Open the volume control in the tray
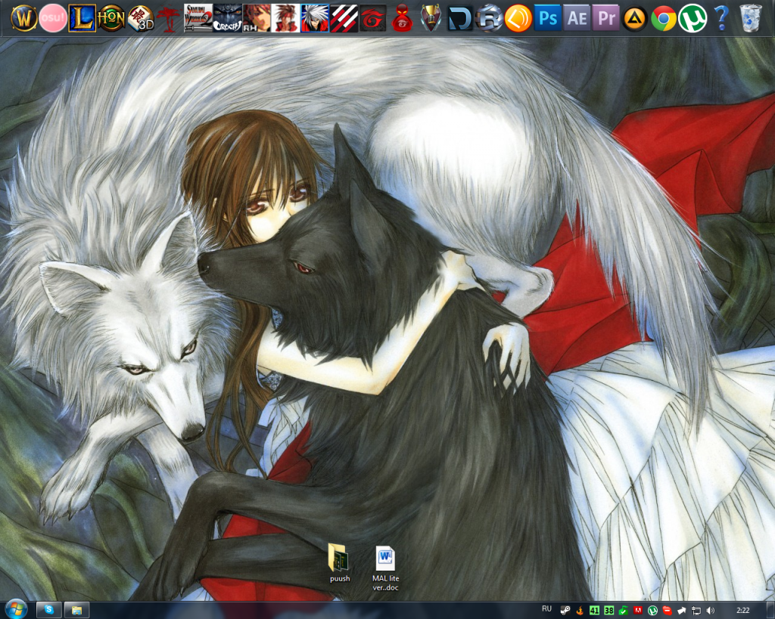The image size is (775, 619). click(x=710, y=608)
